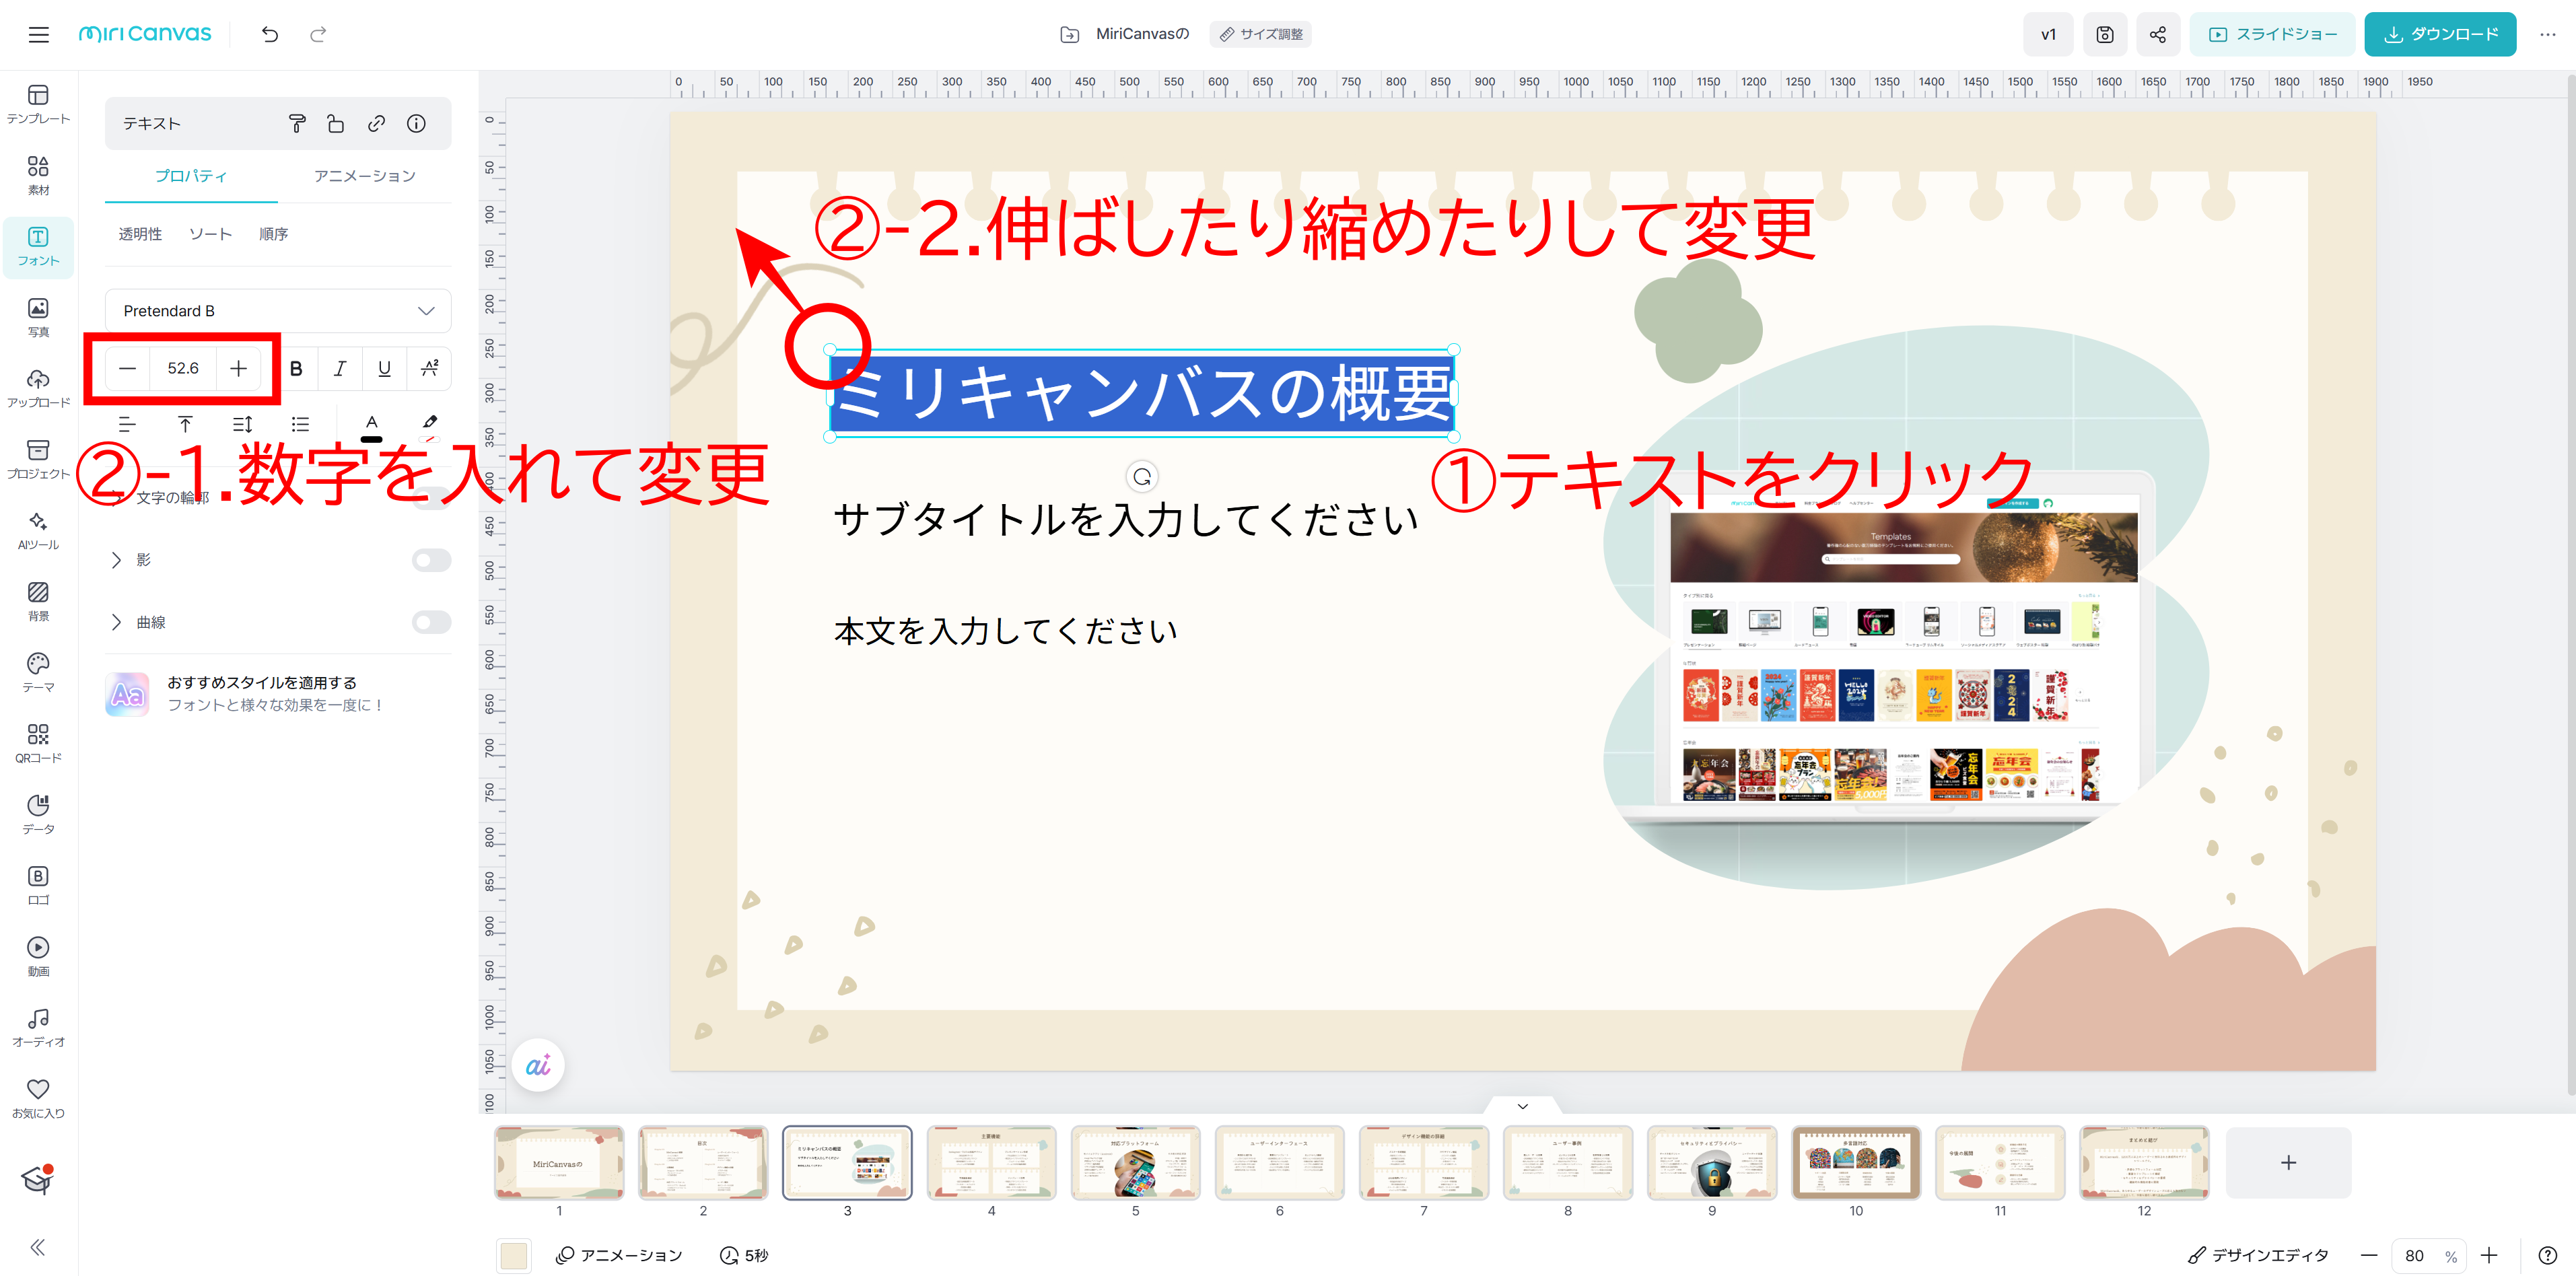The height and width of the screenshot is (1276, 2576).
Task: Open the テーマ theme panel
Action: coord(38,672)
